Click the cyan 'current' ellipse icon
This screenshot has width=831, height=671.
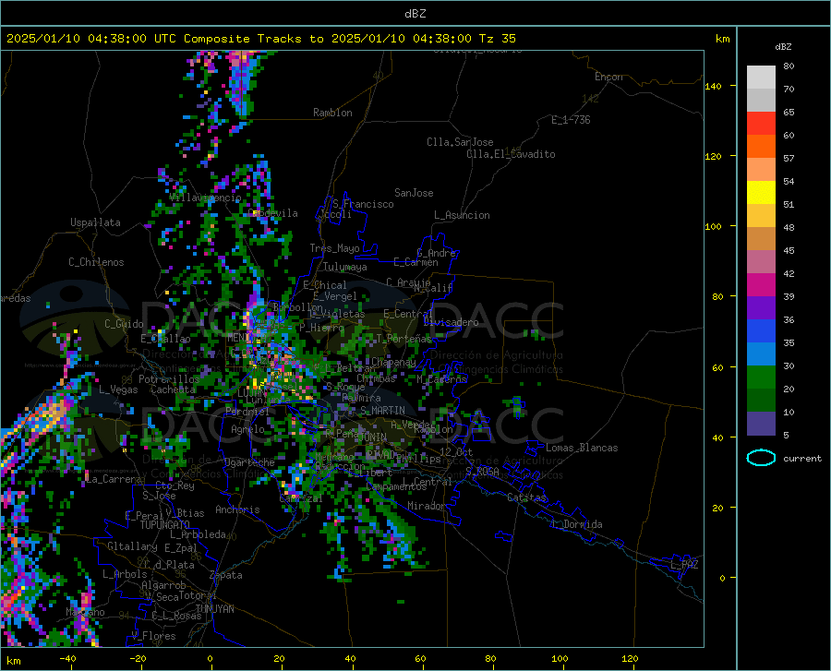(761, 458)
